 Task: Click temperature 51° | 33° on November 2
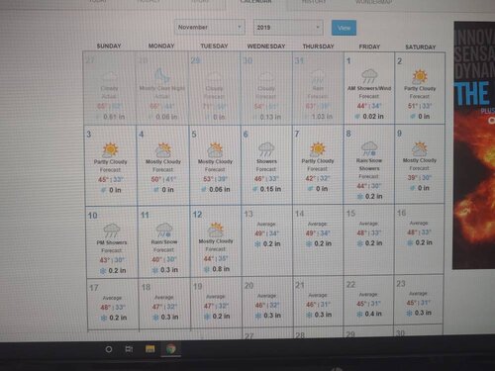pos(420,106)
